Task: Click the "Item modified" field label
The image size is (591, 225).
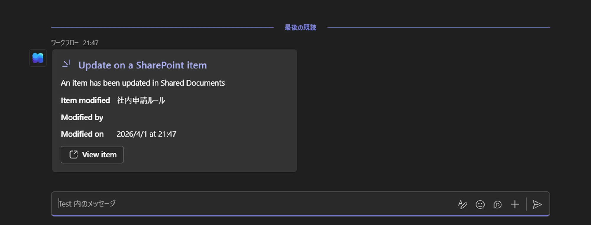Action: (85, 100)
